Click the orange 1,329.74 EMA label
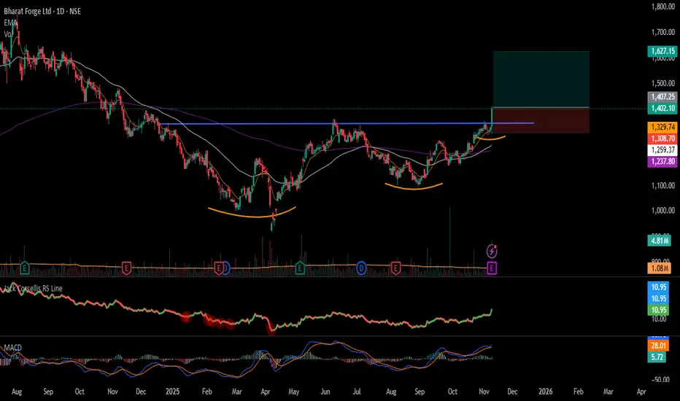The width and height of the screenshot is (680, 401). coord(662,127)
